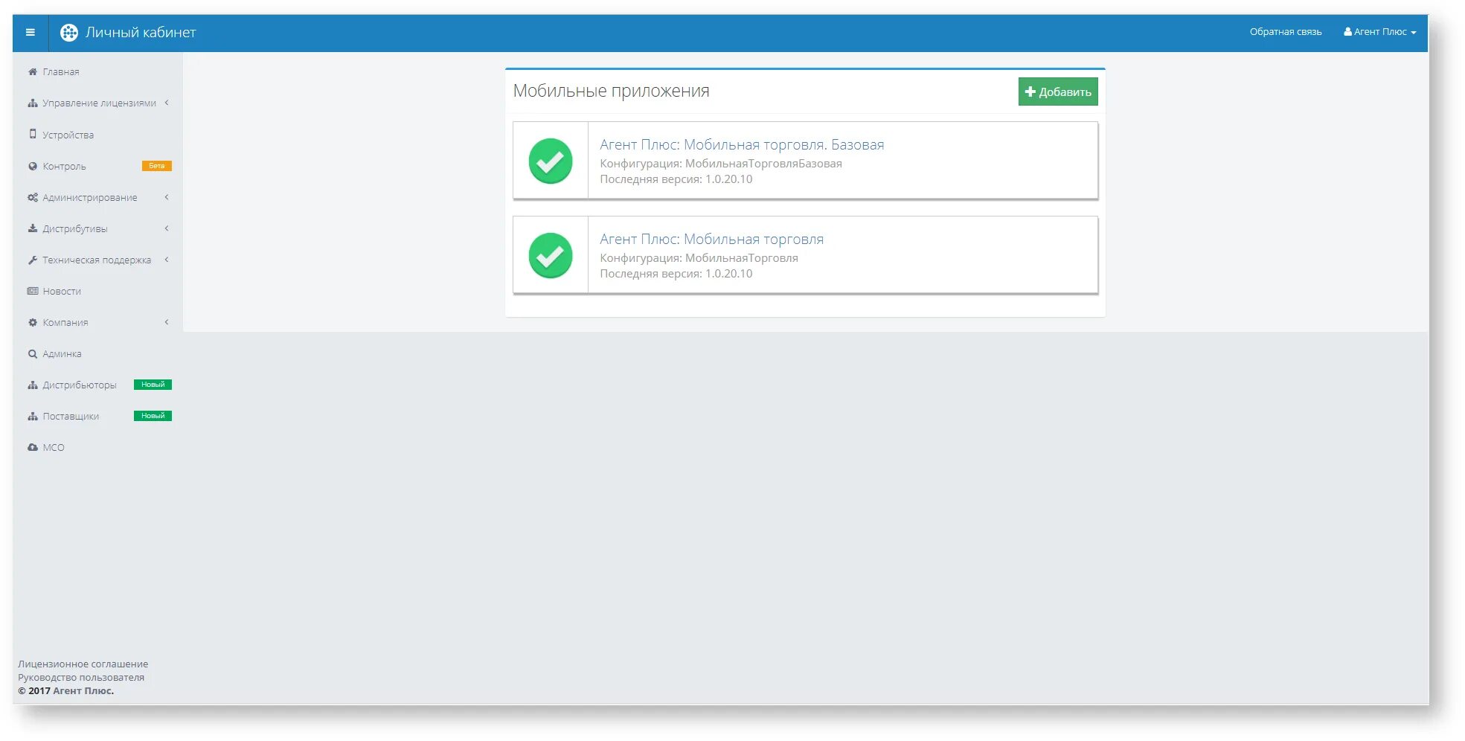The width and height of the screenshot is (1465, 741).
Task: Click the Главная home icon
Action: coord(33,71)
